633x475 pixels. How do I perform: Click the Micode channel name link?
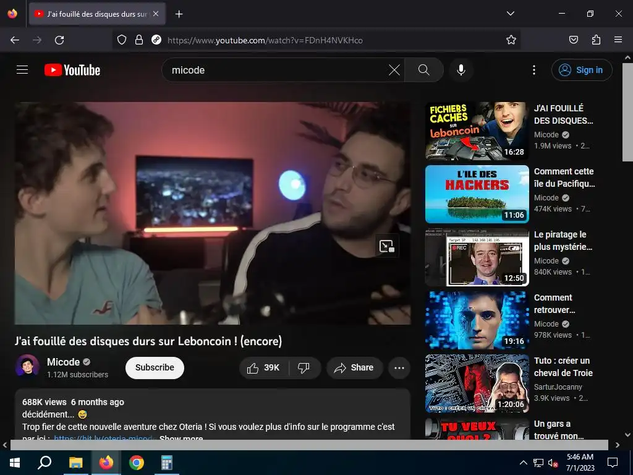(x=64, y=362)
